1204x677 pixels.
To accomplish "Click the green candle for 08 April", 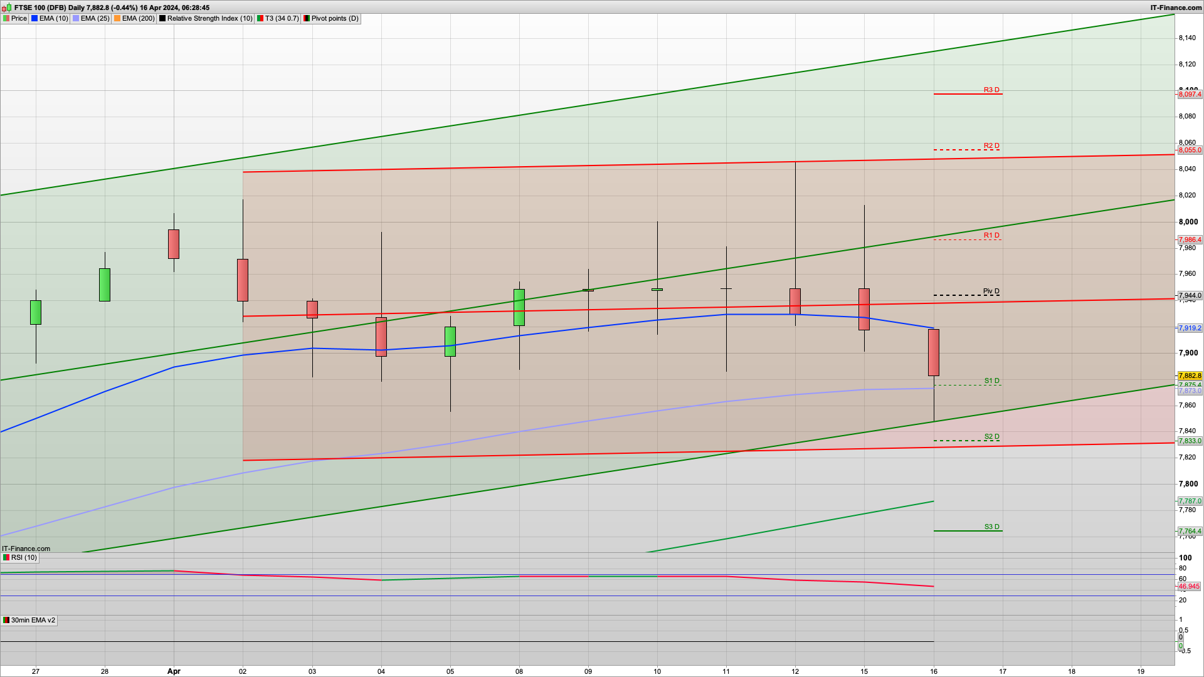I will click(x=519, y=307).
